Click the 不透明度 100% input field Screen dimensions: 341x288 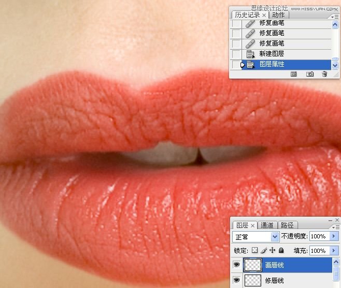(x=320, y=236)
